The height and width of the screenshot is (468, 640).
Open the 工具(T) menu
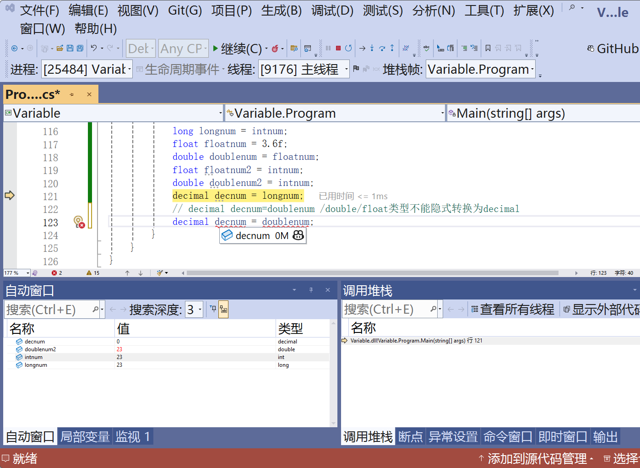[484, 10]
